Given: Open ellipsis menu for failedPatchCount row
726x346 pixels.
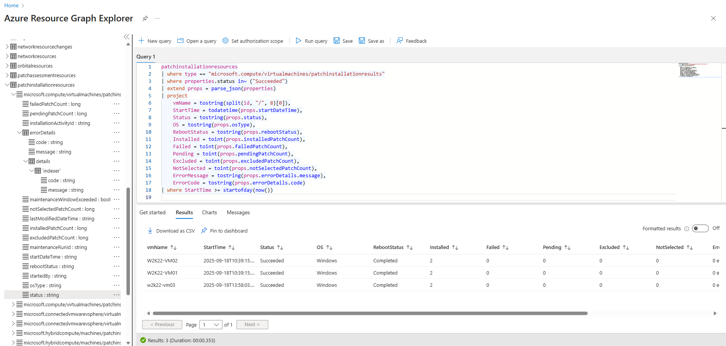Looking at the screenshot, I should (x=117, y=104).
